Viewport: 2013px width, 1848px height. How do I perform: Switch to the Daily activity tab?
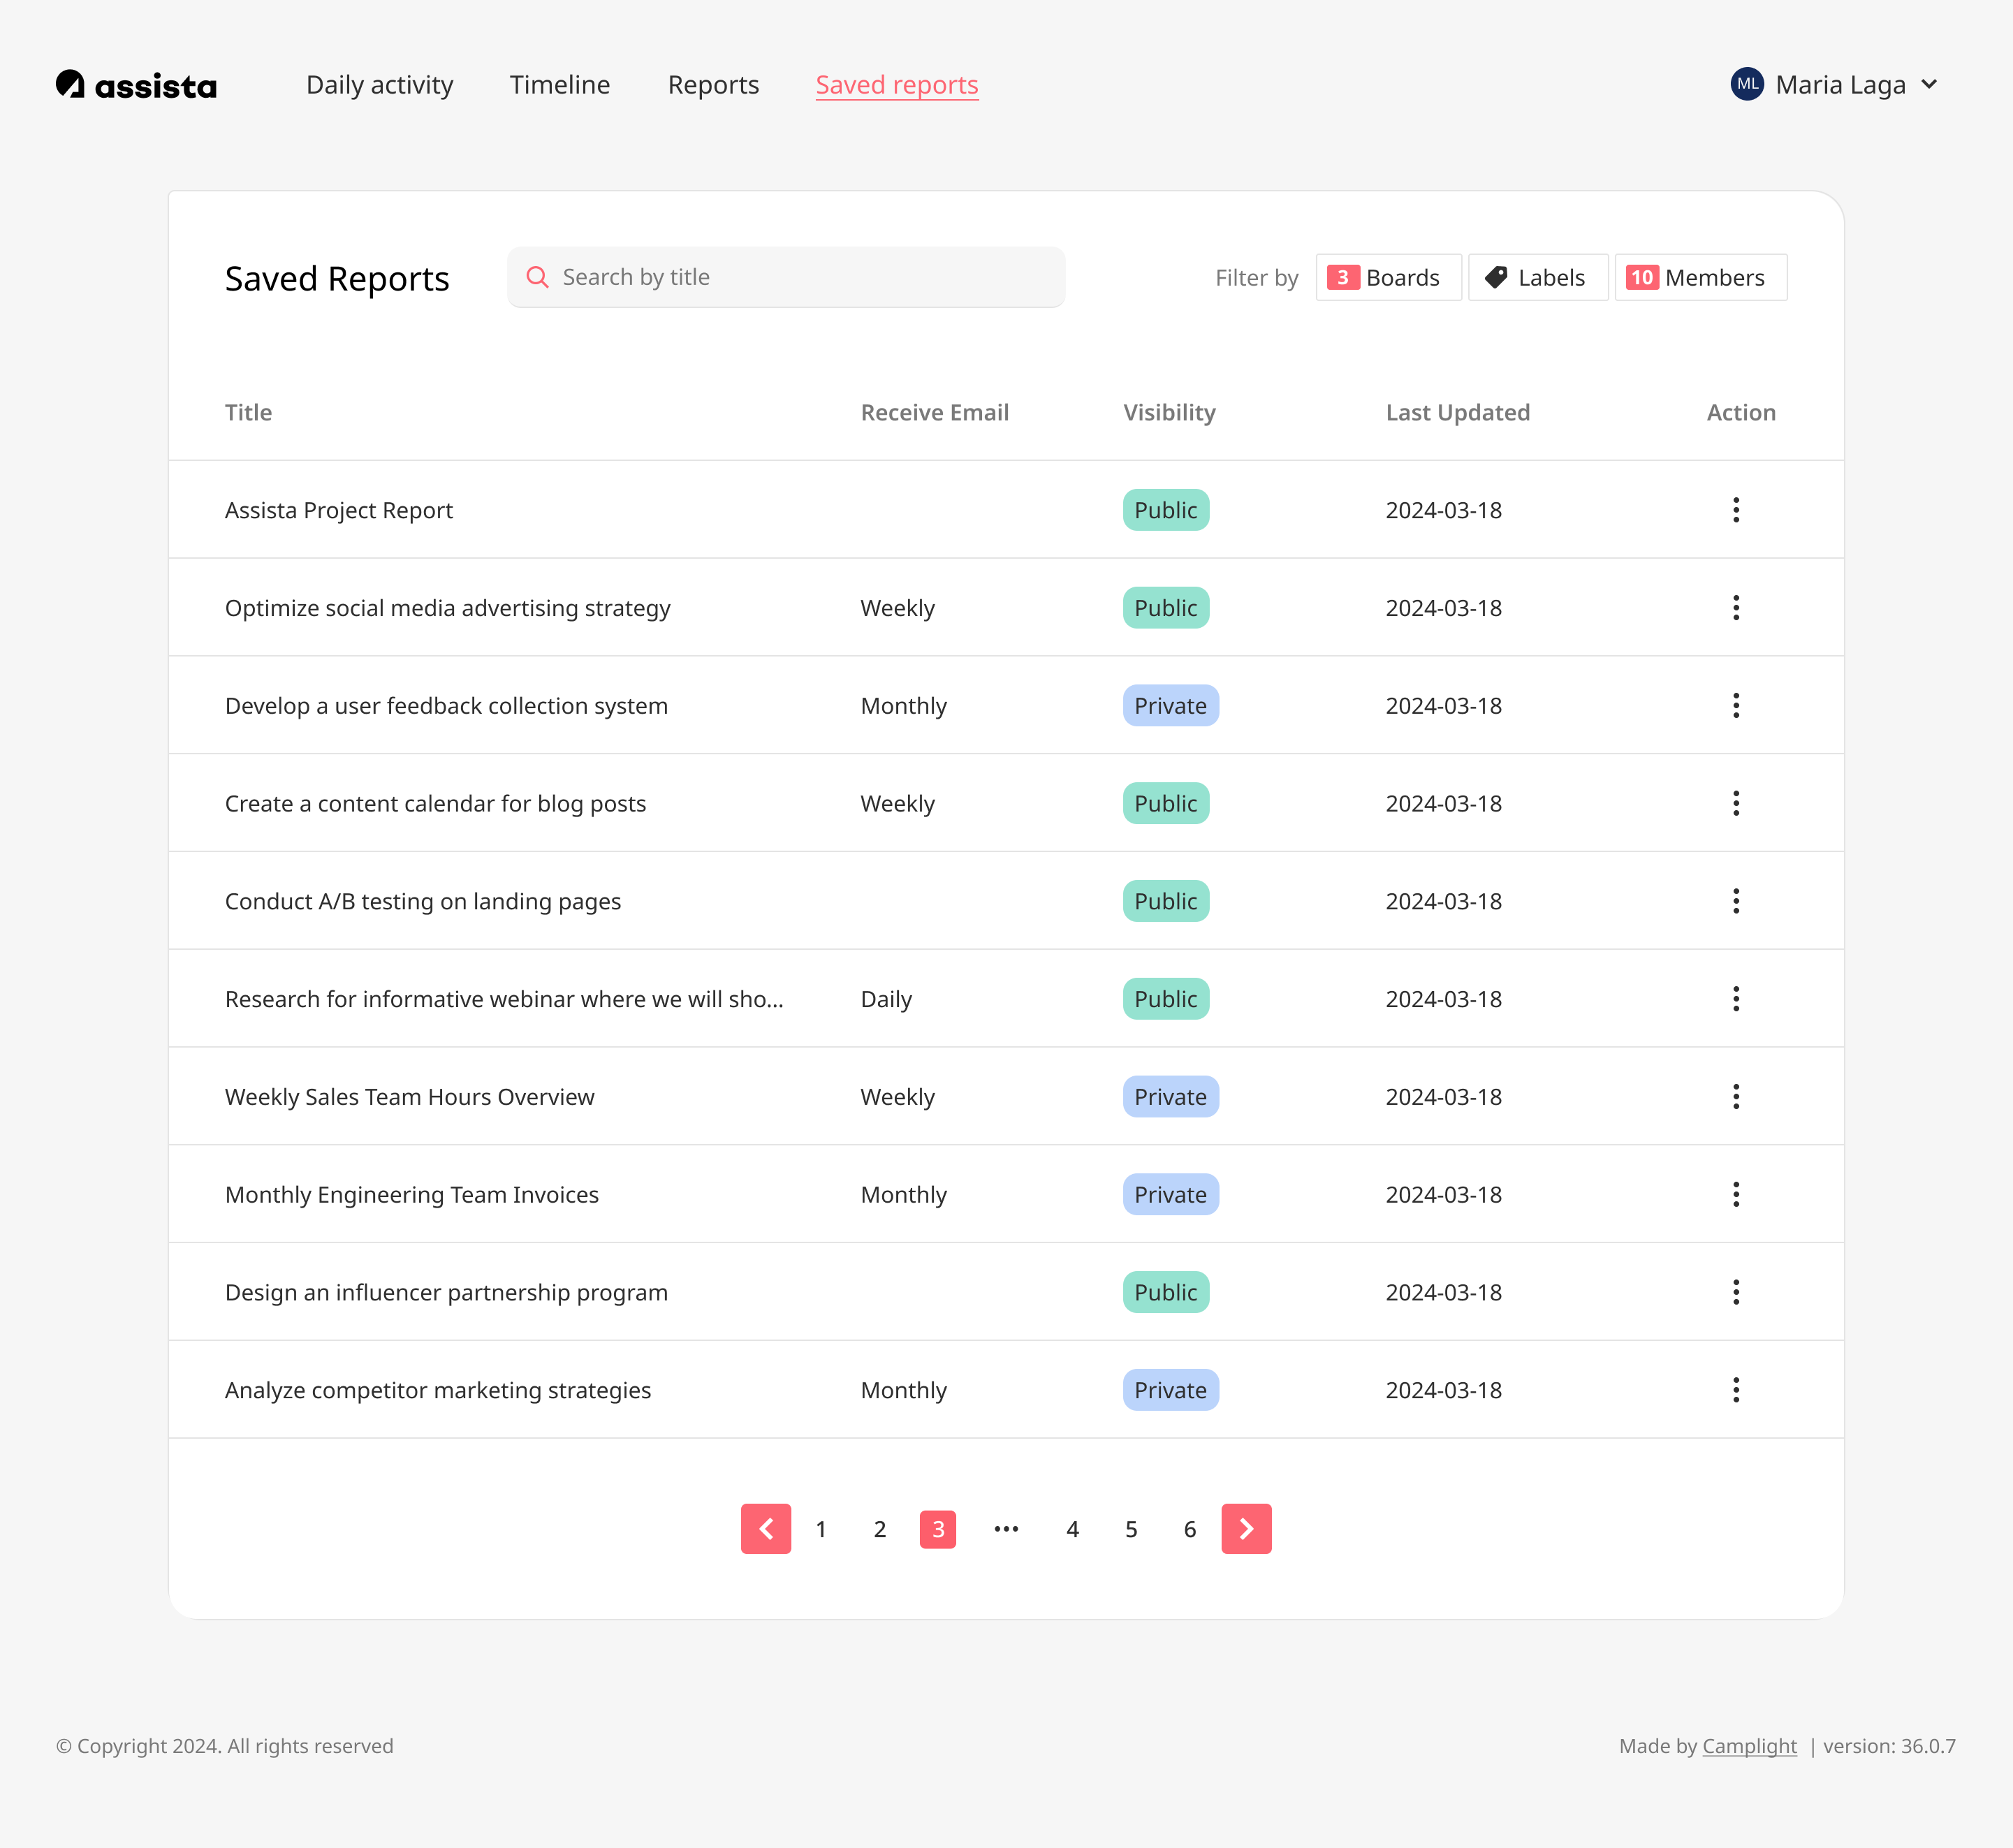pos(379,85)
